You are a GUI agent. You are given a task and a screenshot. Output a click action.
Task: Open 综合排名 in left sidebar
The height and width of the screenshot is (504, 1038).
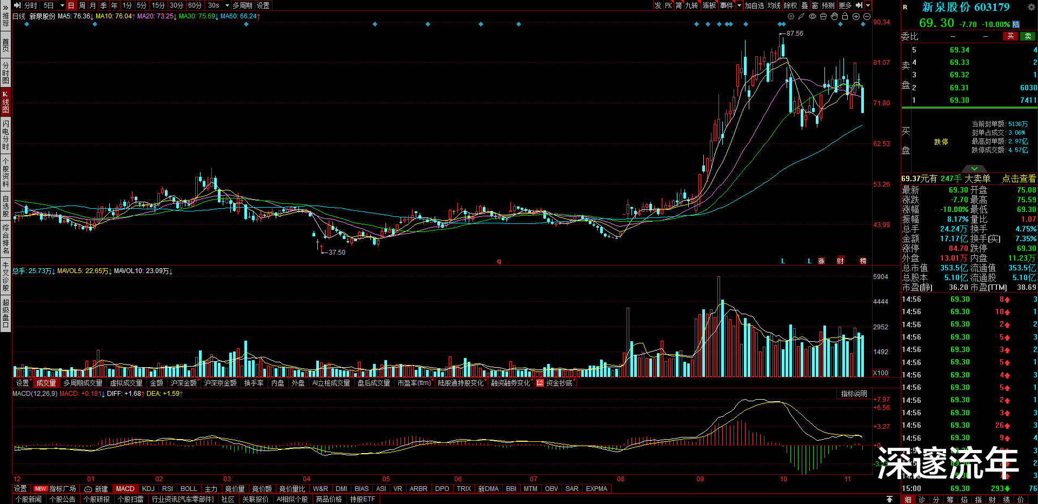coord(5,239)
